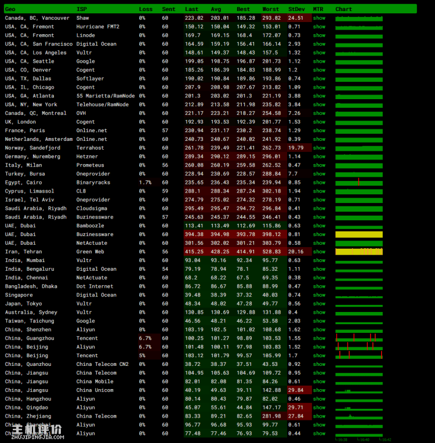The width and height of the screenshot is (435, 443).
Task: Open show link for Amsterdam Online.net
Action: tap(319, 139)
